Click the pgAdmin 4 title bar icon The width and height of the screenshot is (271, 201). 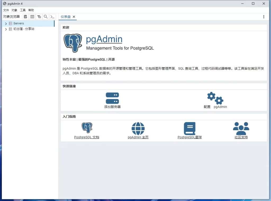click(5, 3)
